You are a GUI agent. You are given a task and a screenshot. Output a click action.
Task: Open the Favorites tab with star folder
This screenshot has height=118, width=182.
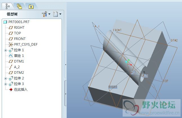coord(31,7)
